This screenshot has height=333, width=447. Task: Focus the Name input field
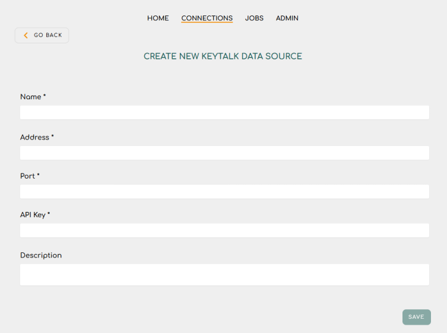[224, 113]
